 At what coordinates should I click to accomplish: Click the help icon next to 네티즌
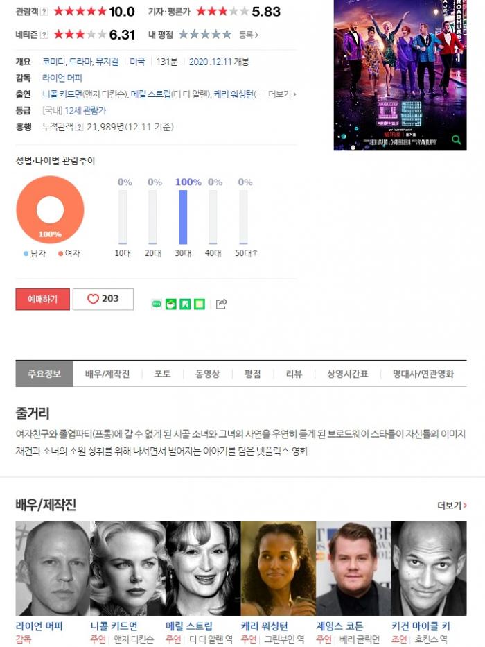point(44,35)
